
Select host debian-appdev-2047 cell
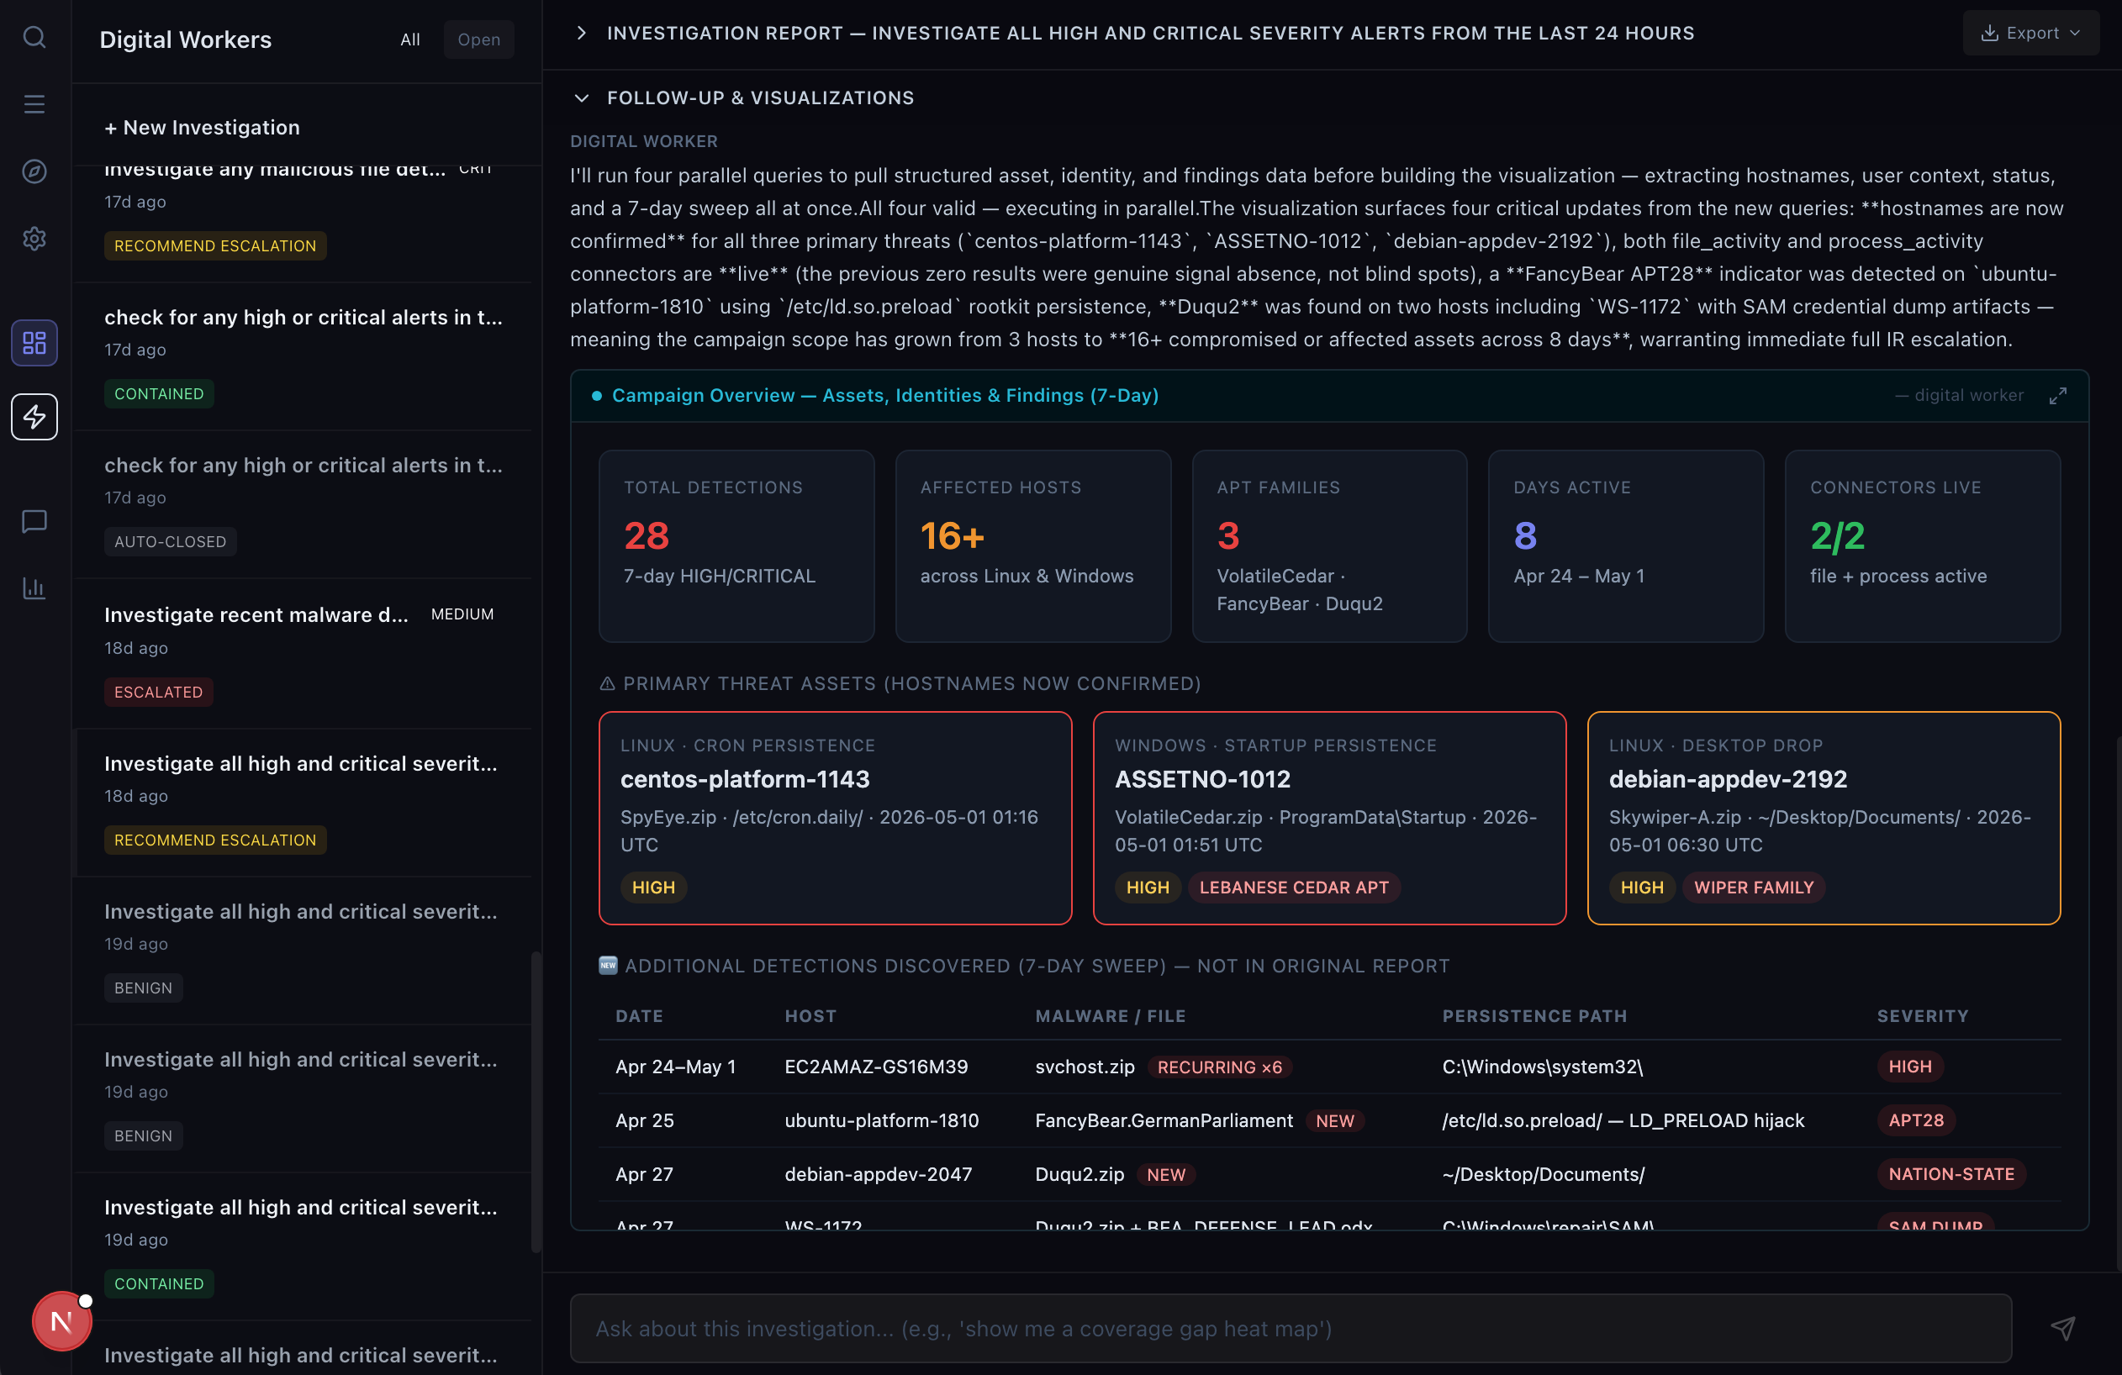(878, 1173)
